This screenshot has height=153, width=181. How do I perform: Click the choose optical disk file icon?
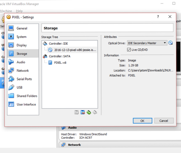click(170, 43)
